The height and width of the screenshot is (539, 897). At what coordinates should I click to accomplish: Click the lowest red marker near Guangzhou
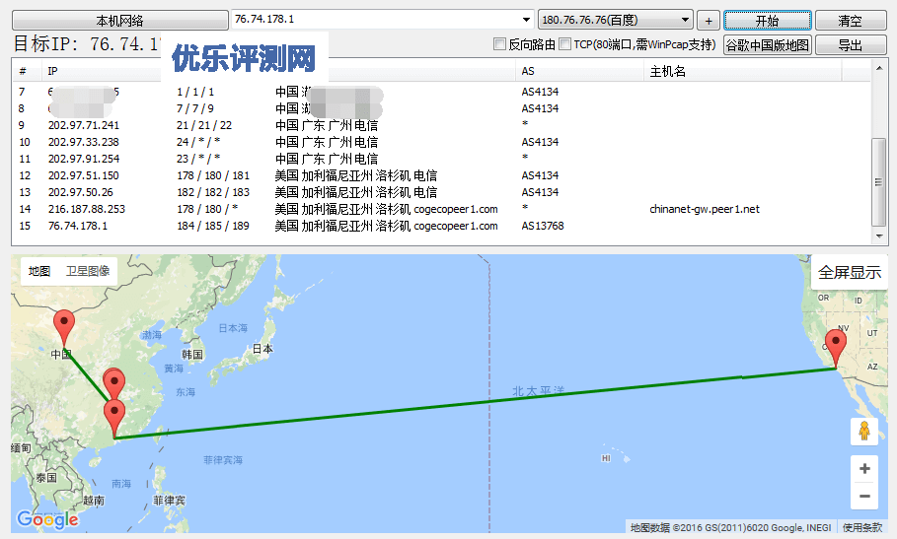point(114,419)
